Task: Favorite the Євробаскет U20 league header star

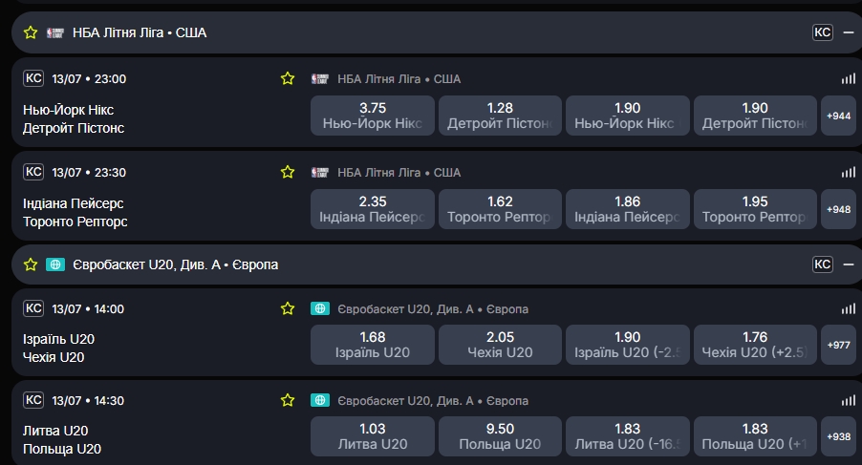Action: point(31,264)
